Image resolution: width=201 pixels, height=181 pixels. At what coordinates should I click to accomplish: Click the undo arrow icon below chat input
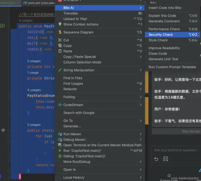156,159
